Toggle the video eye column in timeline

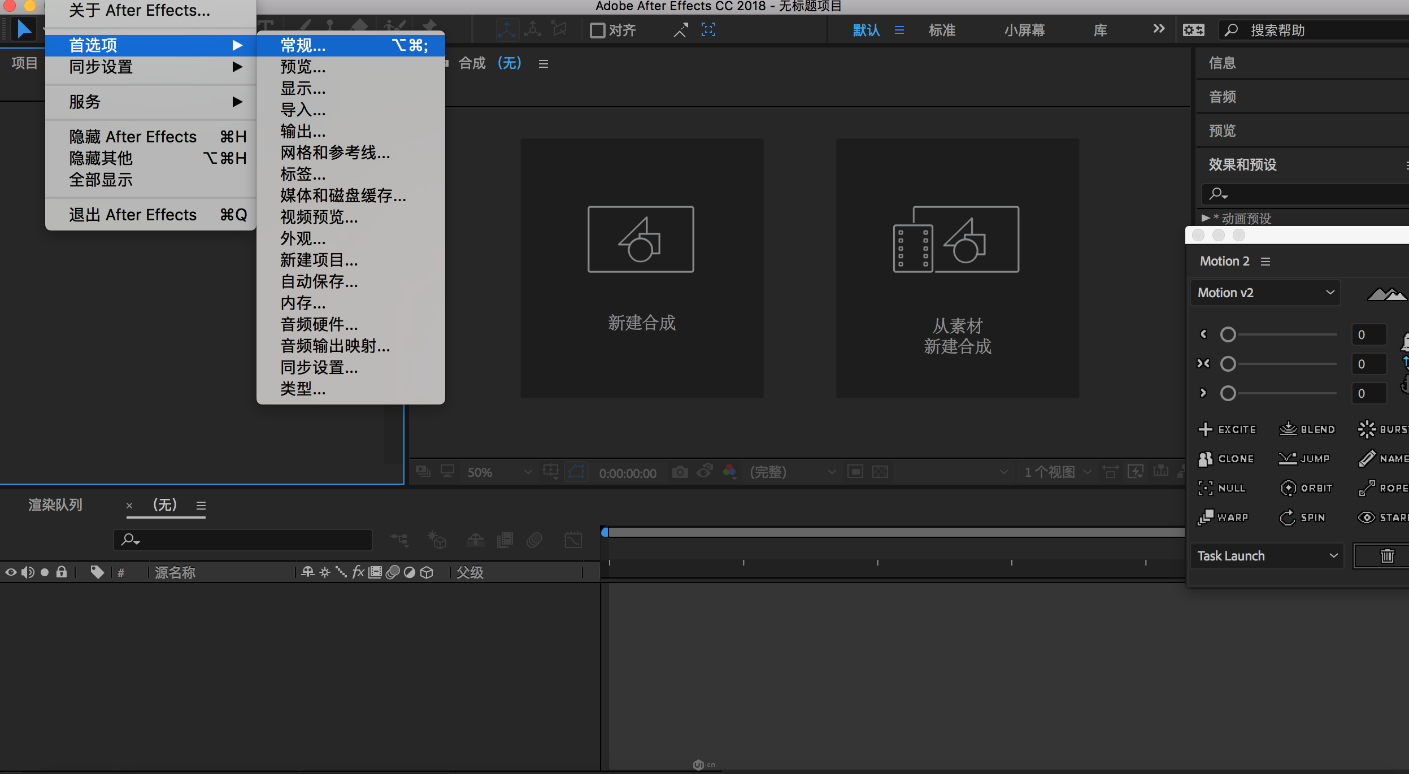click(x=11, y=572)
